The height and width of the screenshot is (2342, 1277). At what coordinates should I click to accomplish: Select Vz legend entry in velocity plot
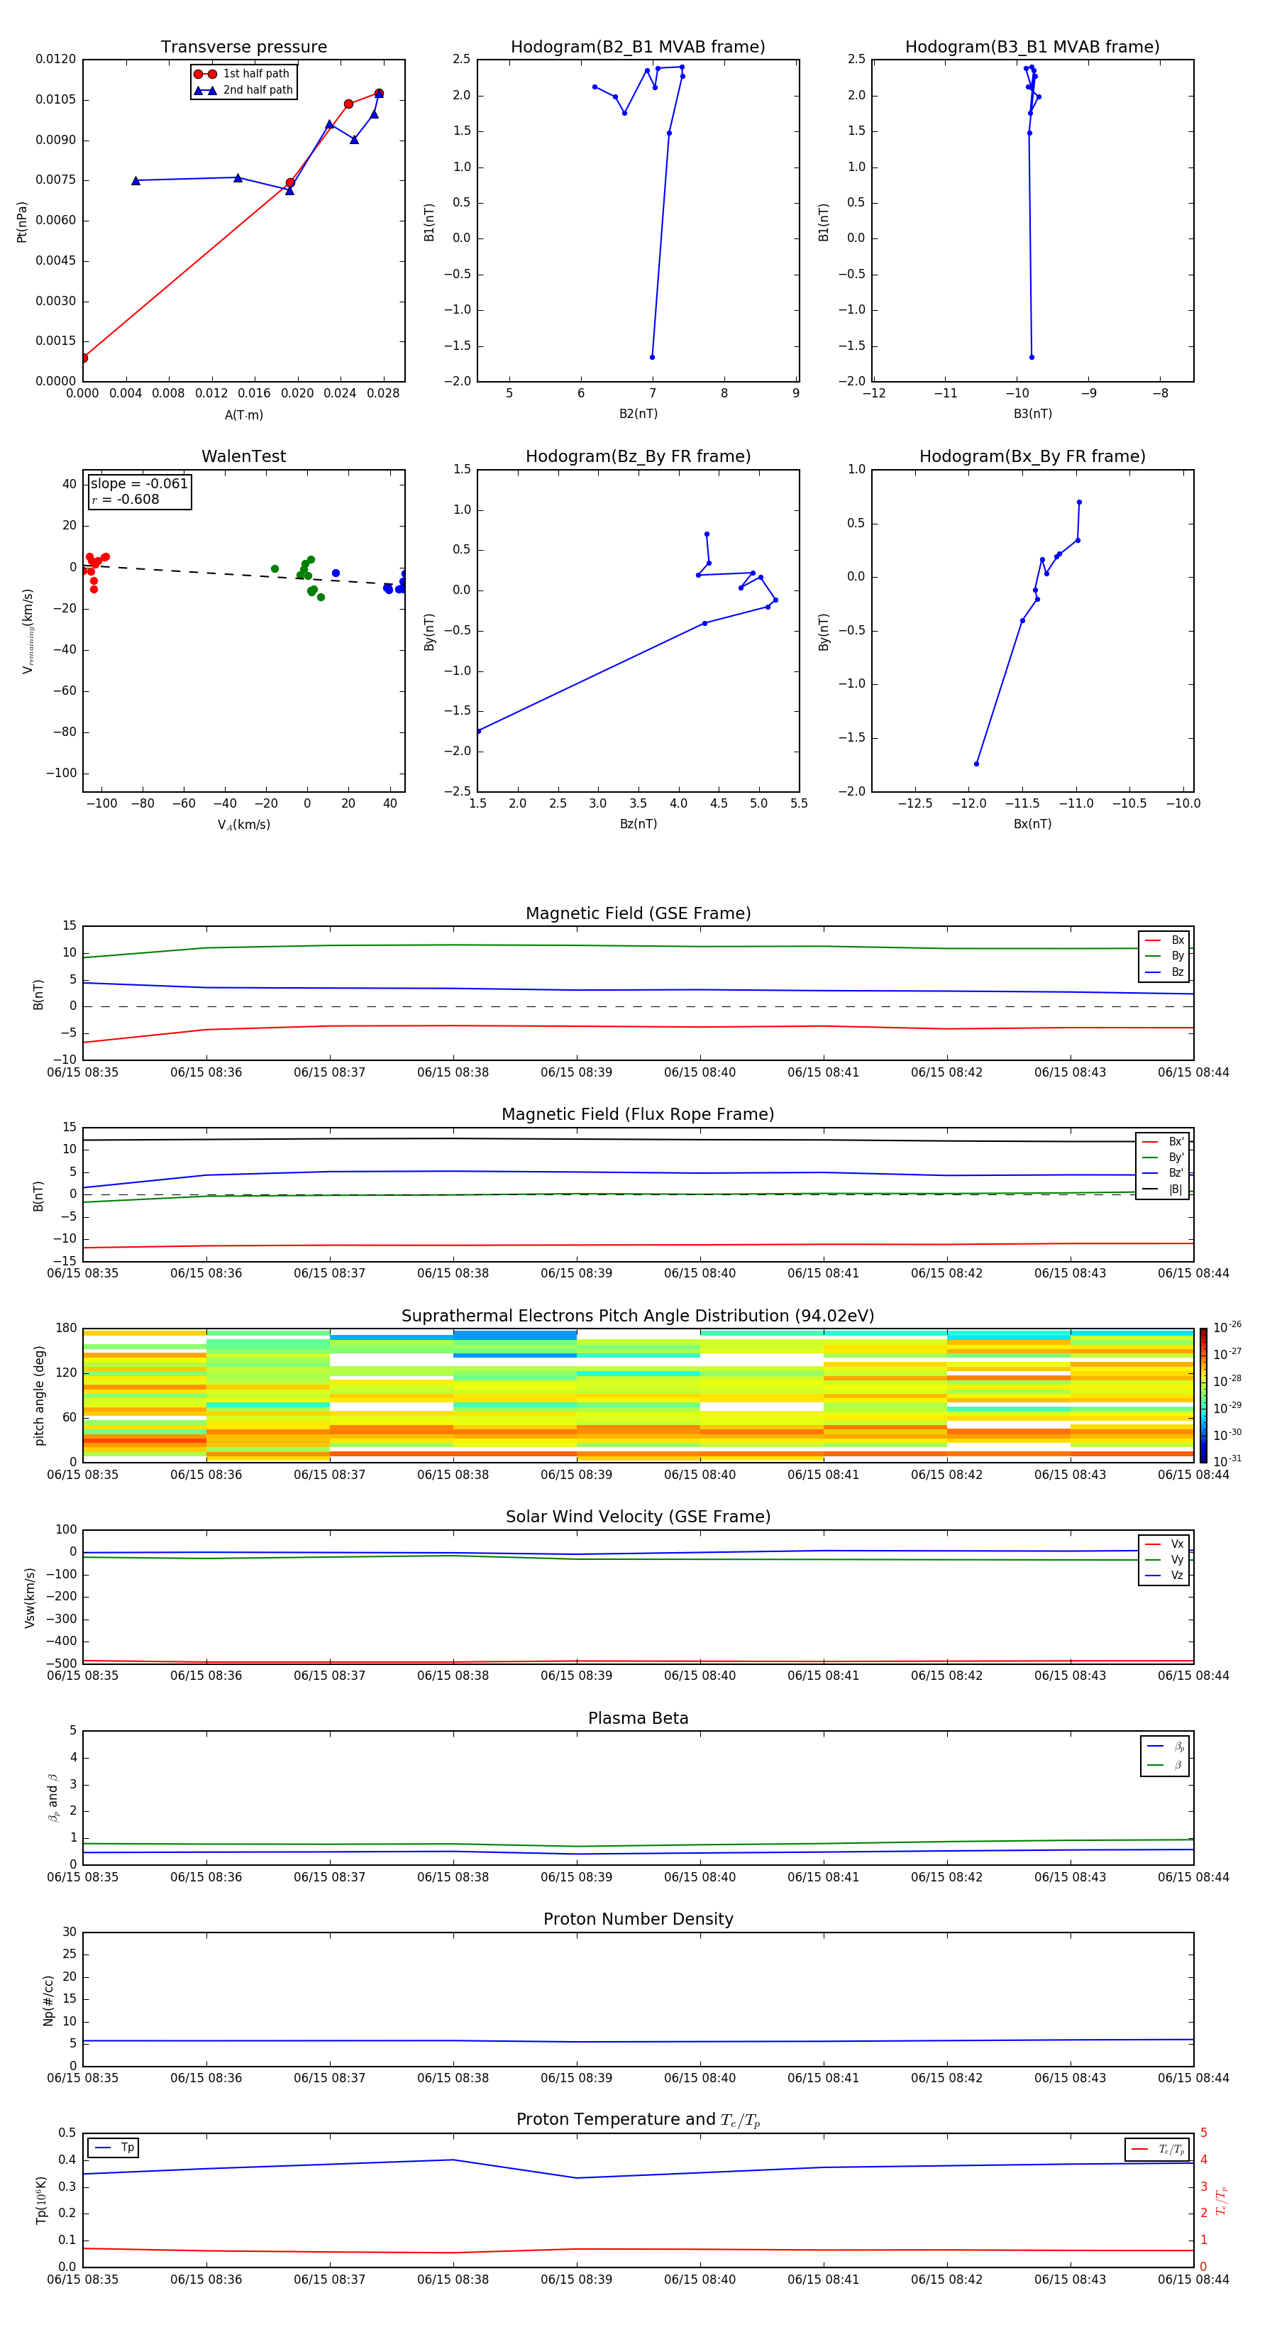pos(1164,1575)
